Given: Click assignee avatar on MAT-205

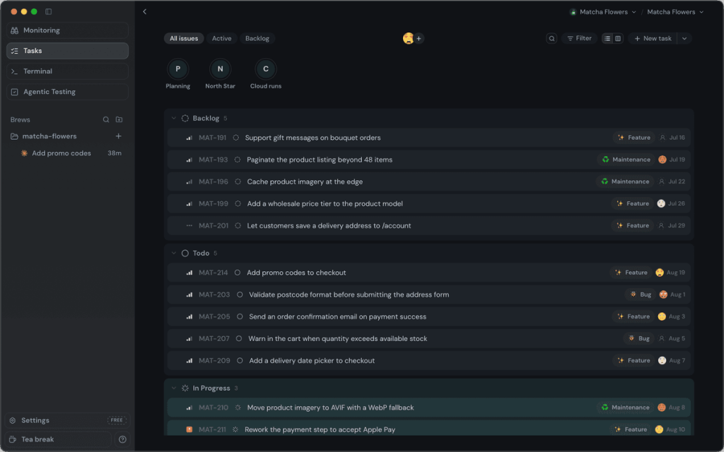Looking at the screenshot, I should coord(662,316).
